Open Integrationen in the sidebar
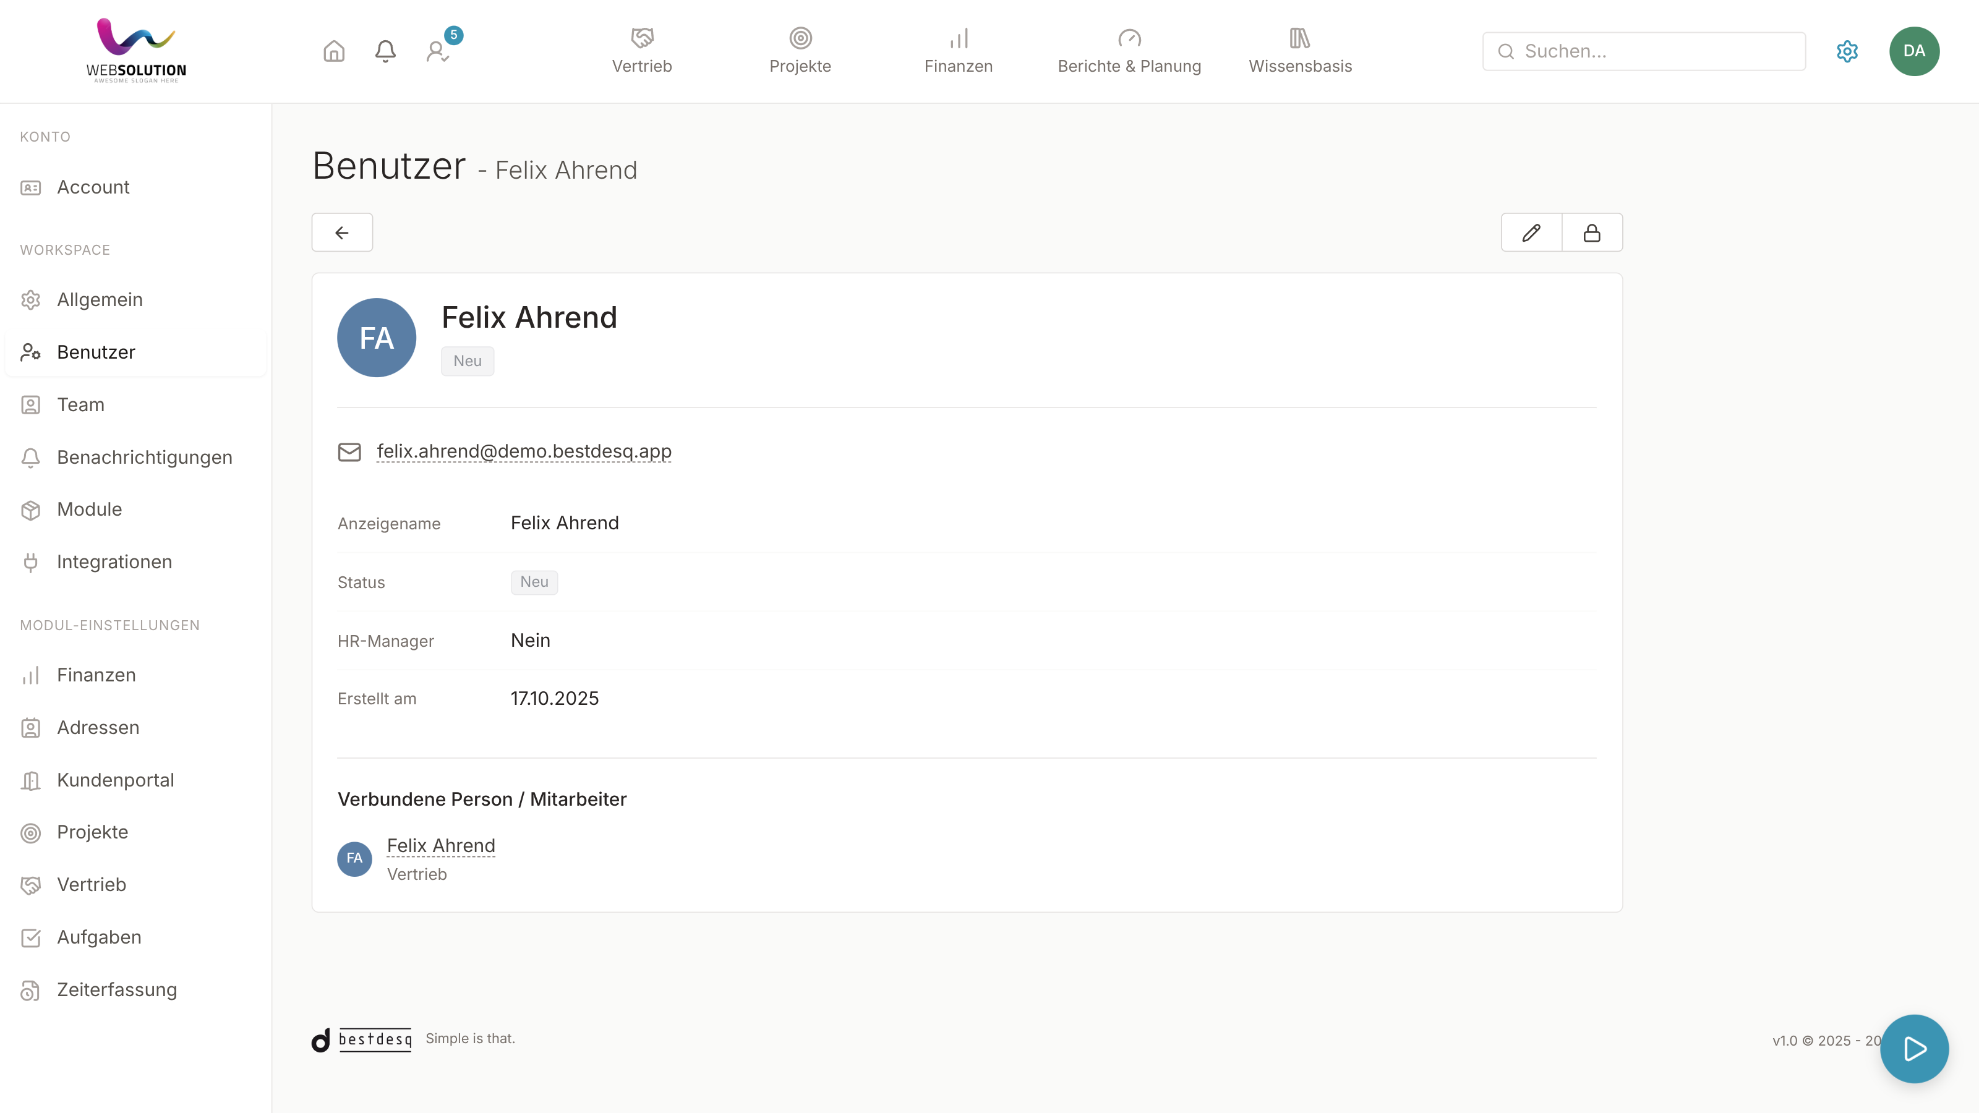The height and width of the screenshot is (1113, 1979). 136,562
